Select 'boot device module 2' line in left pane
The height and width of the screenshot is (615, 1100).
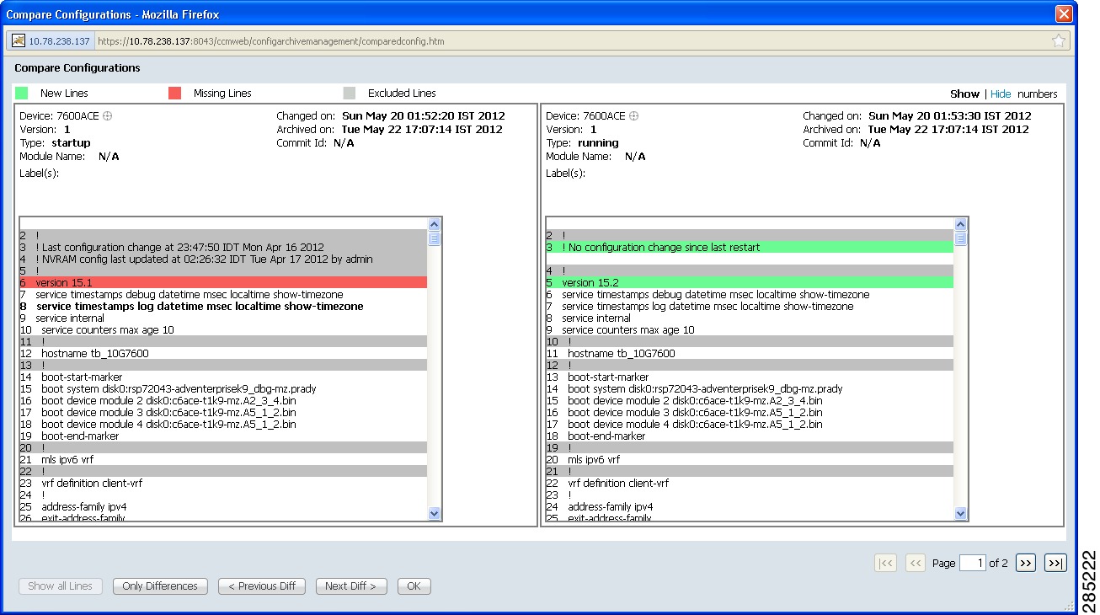point(223,401)
